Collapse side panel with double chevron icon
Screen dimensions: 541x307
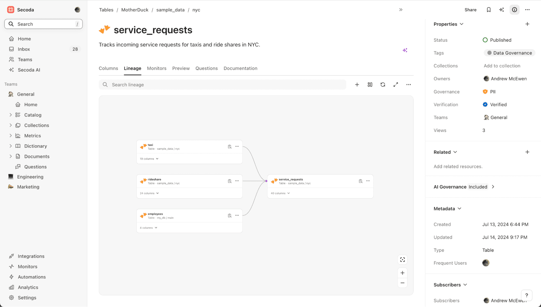click(401, 10)
